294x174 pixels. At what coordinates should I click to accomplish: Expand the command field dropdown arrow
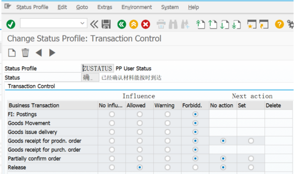click(x=82, y=23)
